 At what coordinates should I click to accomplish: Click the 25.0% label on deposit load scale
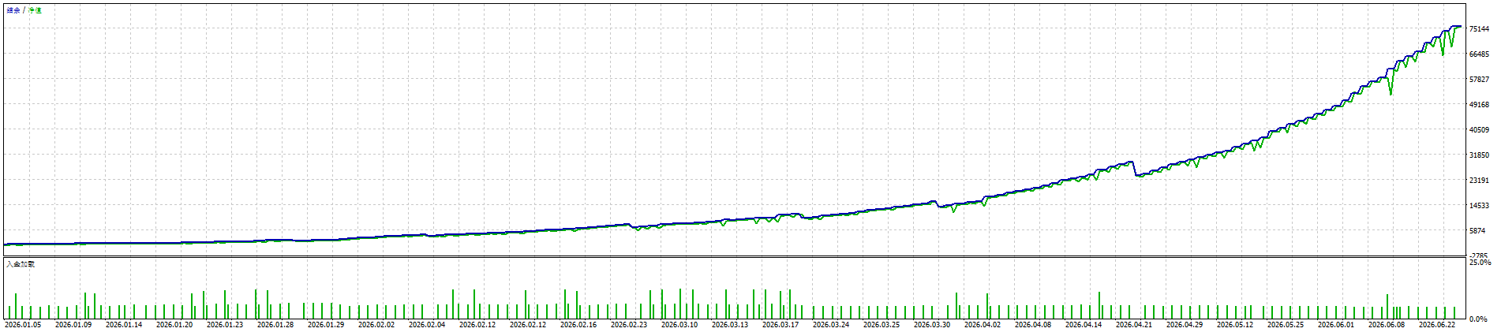(1480, 262)
